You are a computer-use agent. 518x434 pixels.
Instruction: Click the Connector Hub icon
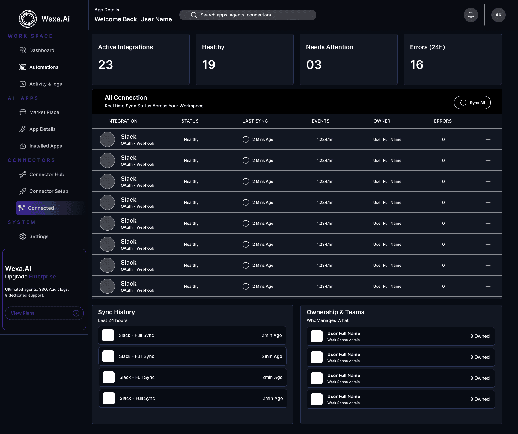pyautogui.click(x=23, y=174)
